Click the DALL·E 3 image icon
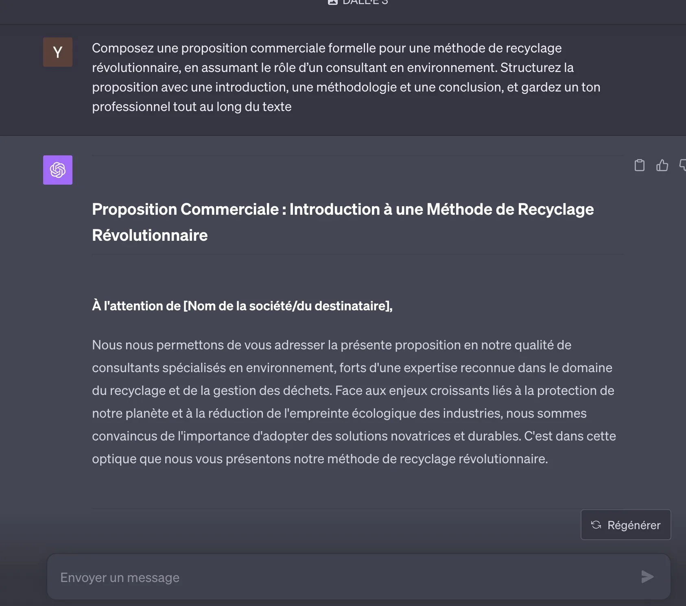 pyautogui.click(x=333, y=2)
